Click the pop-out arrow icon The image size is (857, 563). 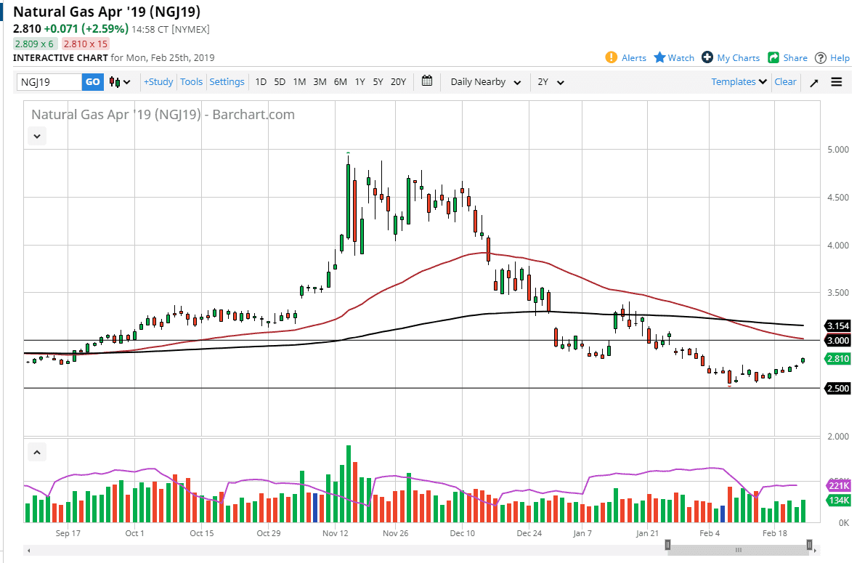pos(814,82)
